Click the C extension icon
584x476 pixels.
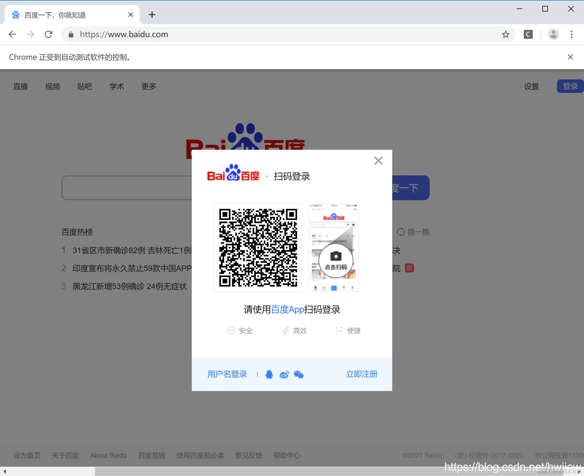coord(528,34)
